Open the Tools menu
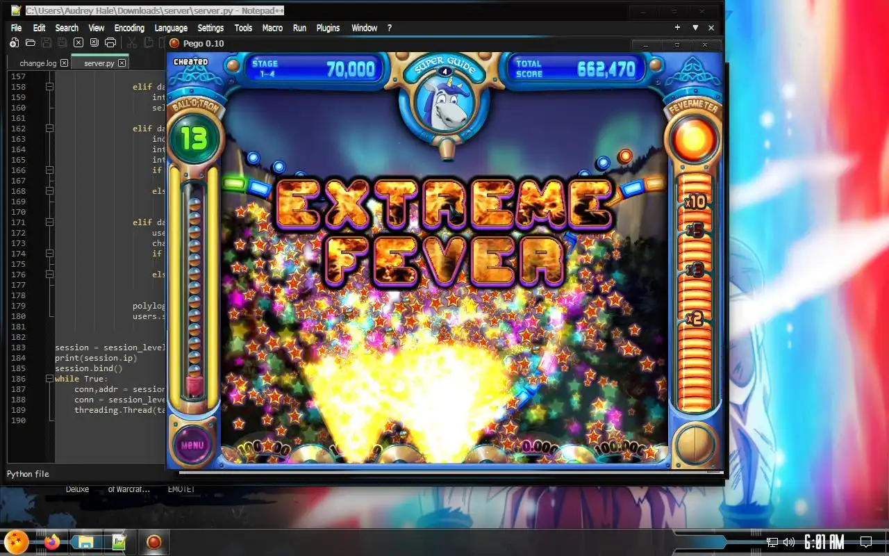This screenshot has height=556, width=889. click(243, 28)
